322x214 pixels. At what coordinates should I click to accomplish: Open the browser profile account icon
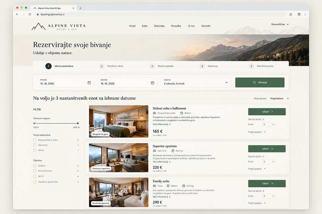pyautogui.click(x=299, y=14)
